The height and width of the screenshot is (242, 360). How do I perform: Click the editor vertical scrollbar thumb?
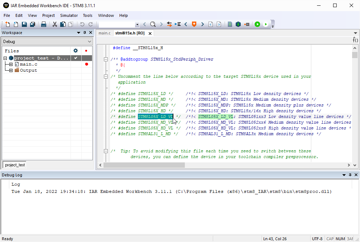point(355,55)
